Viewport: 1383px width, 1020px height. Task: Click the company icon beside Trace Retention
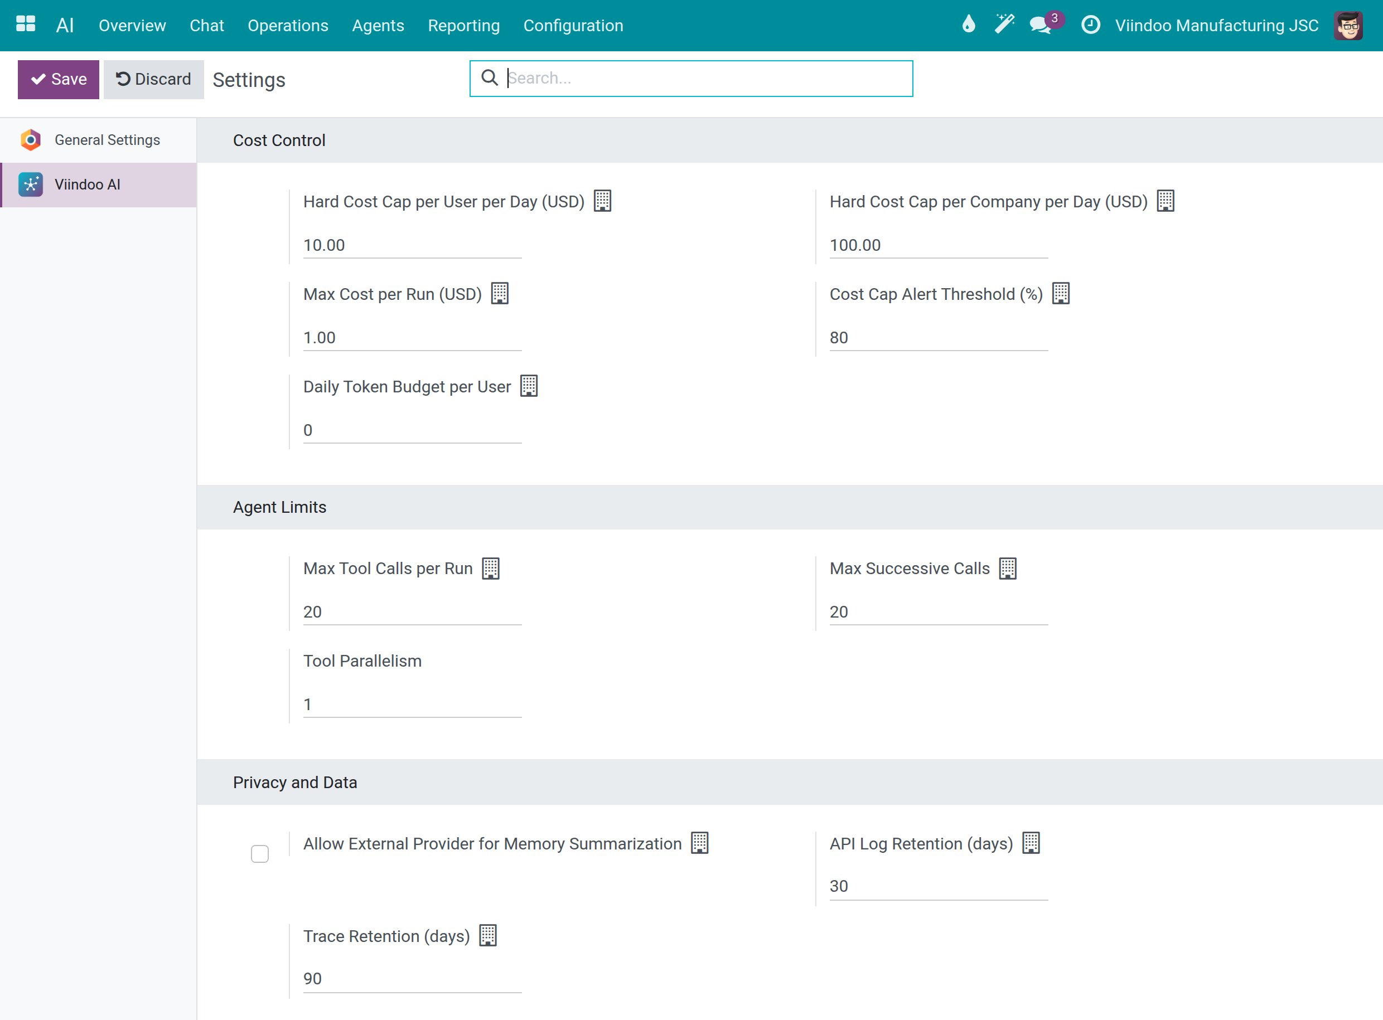(488, 935)
